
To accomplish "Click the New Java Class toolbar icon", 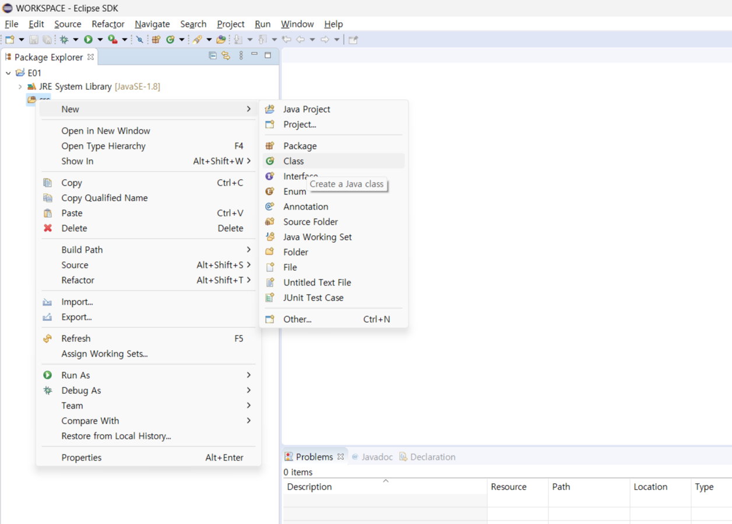I will [170, 40].
